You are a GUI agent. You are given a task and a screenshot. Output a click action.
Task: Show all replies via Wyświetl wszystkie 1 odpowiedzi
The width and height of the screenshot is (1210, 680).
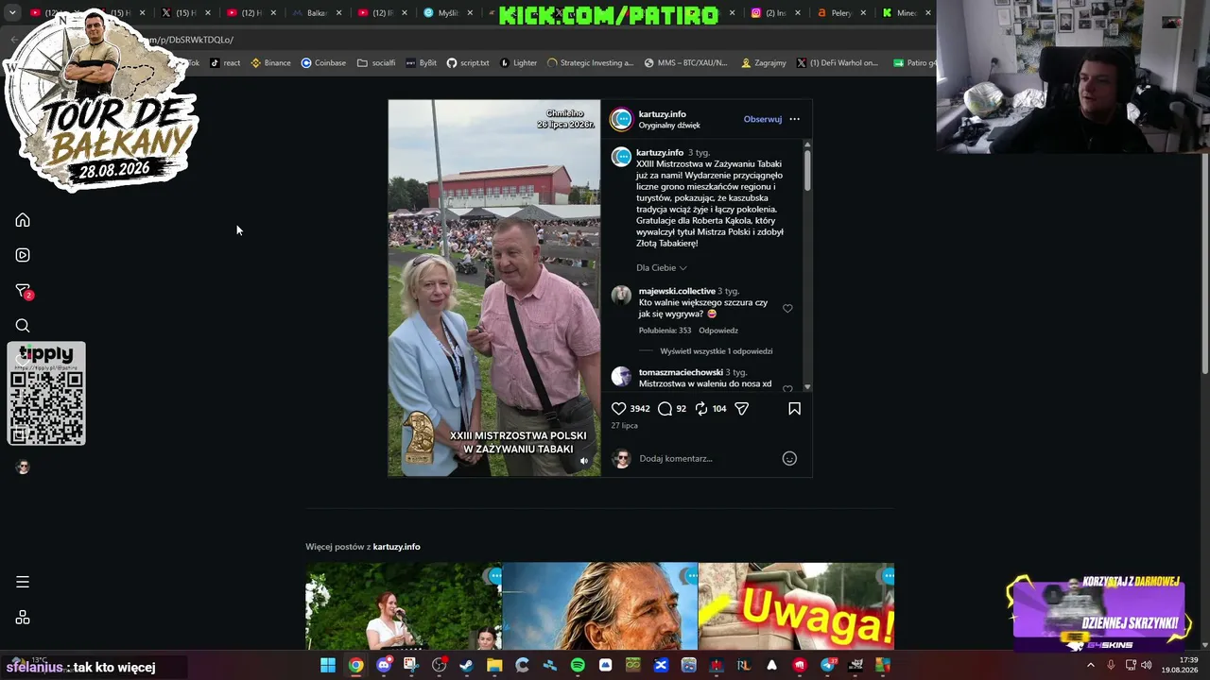point(716,351)
